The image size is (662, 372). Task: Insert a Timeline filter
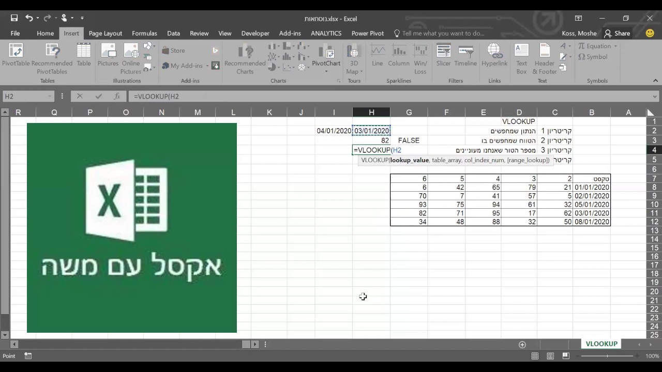tap(465, 55)
